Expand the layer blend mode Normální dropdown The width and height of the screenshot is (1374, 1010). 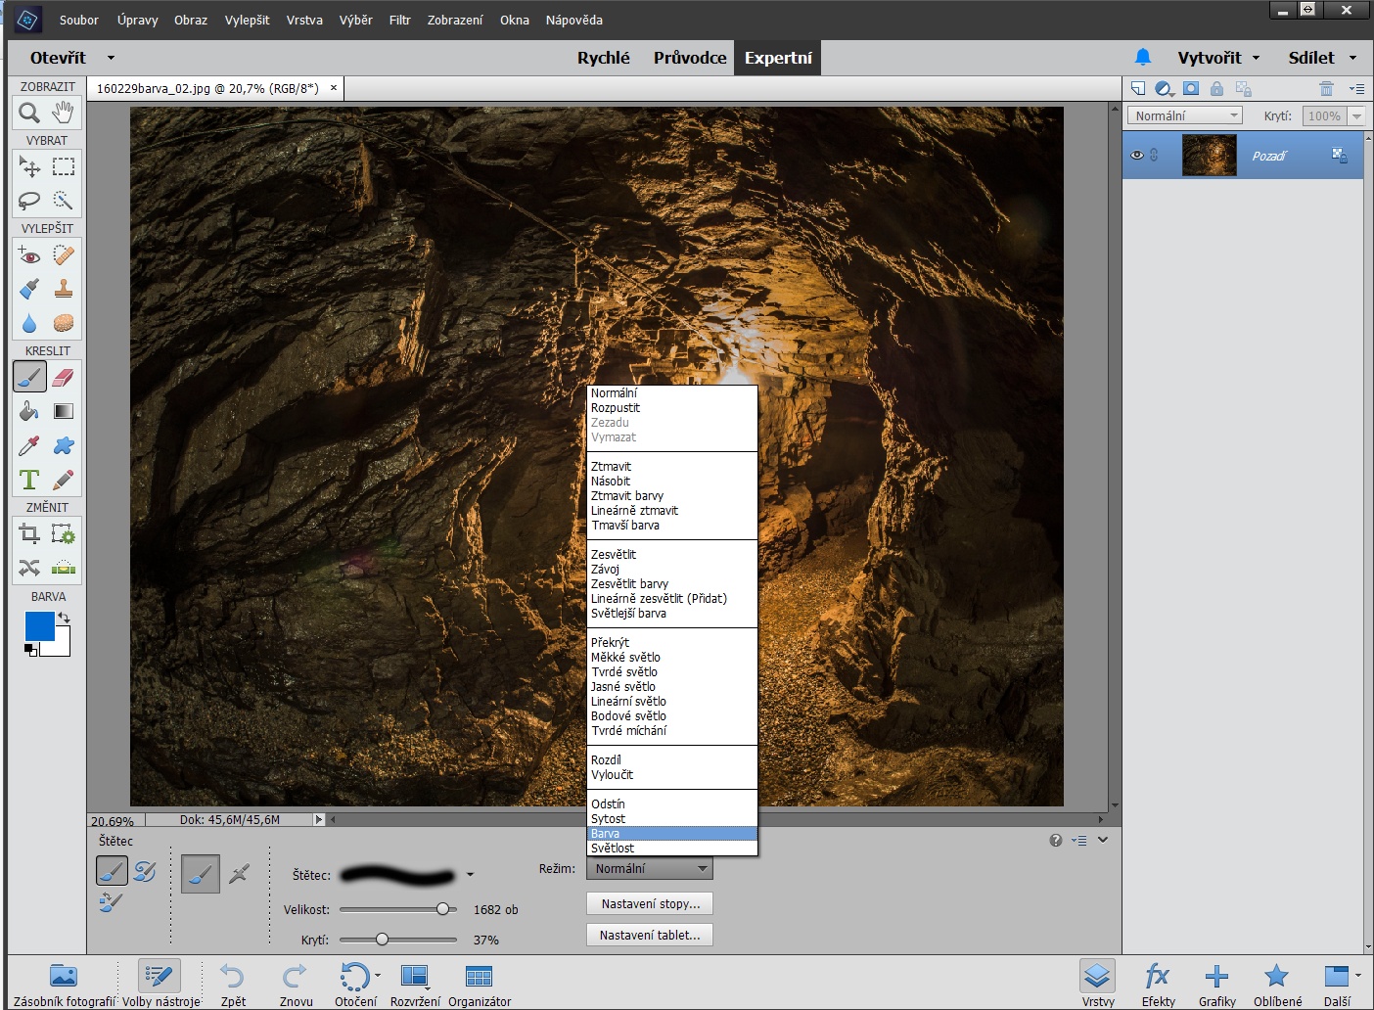pos(1184,115)
